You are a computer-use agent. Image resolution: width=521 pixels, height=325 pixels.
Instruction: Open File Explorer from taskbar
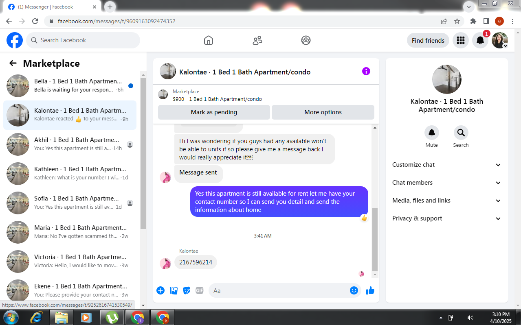pyautogui.click(x=62, y=317)
